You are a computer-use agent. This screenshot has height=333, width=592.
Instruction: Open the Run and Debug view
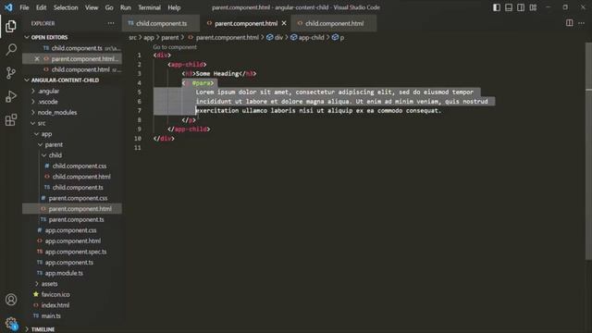point(11,96)
